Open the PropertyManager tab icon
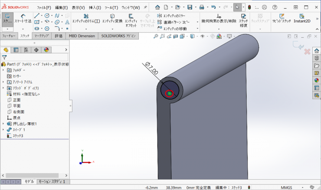This screenshot has height=190, width=321. (16, 50)
